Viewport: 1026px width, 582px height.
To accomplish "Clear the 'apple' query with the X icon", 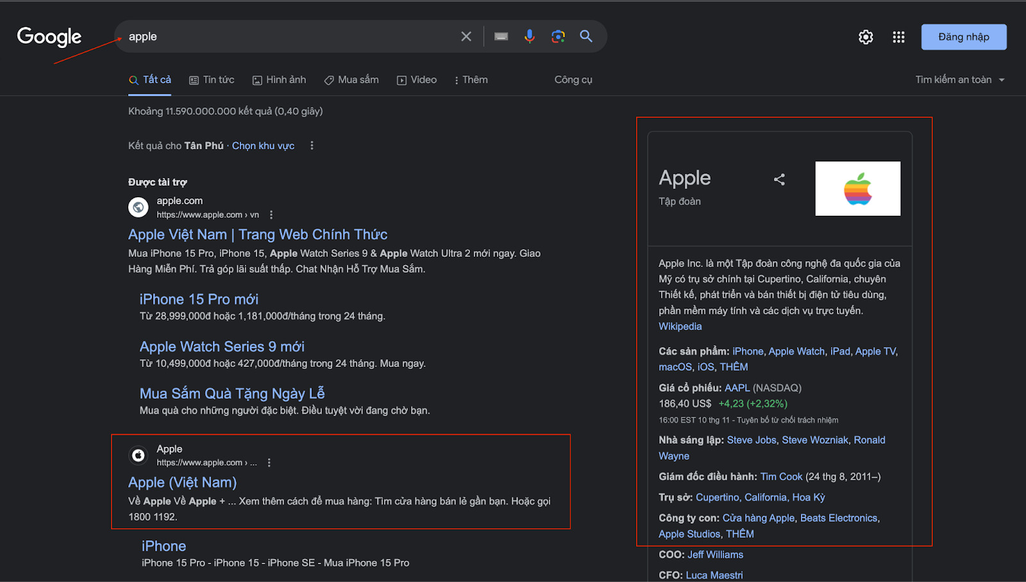I will pyautogui.click(x=466, y=36).
